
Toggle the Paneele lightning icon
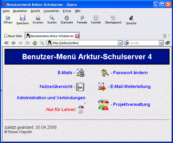click(82, 18)
